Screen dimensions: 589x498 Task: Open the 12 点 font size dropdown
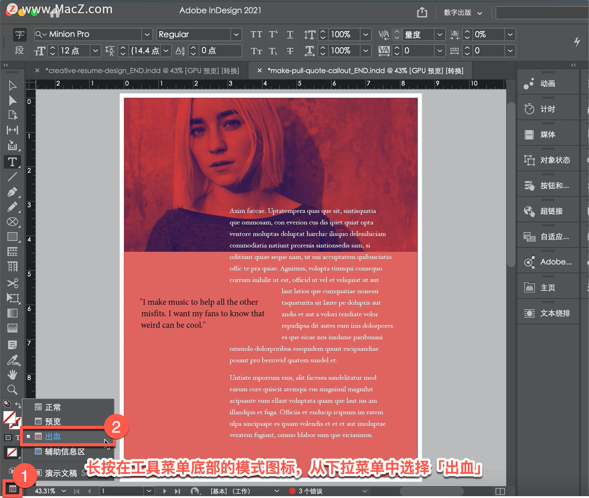96,50
